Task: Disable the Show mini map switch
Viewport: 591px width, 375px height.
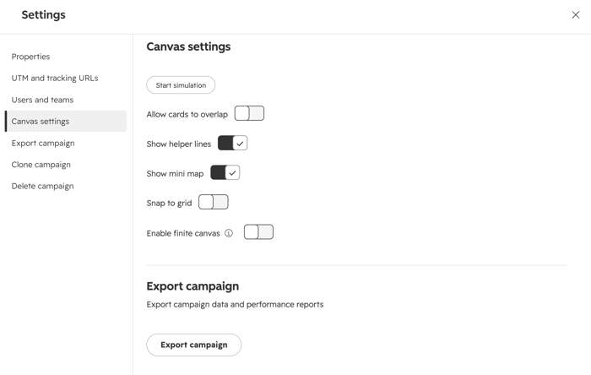Action: (225, 172)
